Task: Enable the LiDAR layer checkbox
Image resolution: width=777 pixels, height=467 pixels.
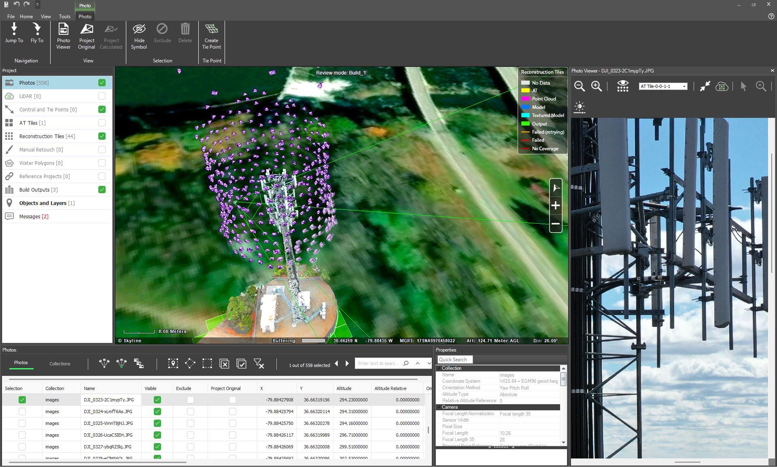Action: click(x=102, y=96)
